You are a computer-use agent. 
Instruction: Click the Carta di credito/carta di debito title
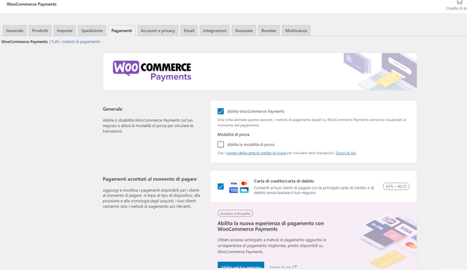(x=284, y=181)
